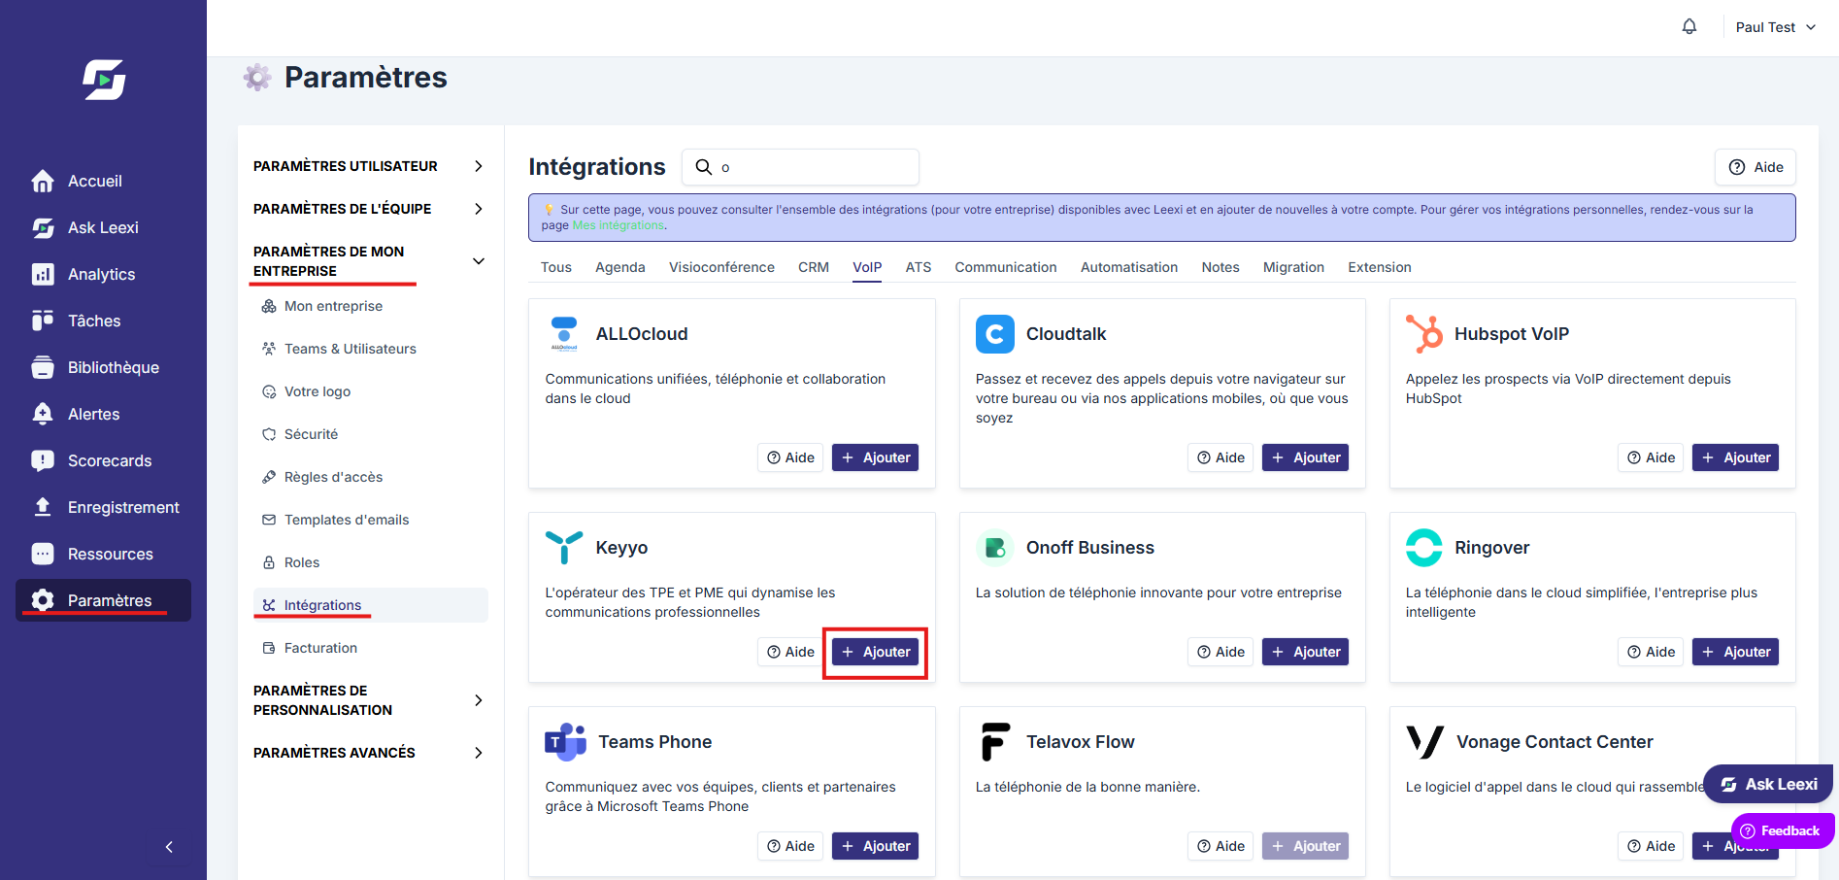Screen dimensions: 1839x880
Task: Click the integrations search field
Action: [x=800, y=167]
